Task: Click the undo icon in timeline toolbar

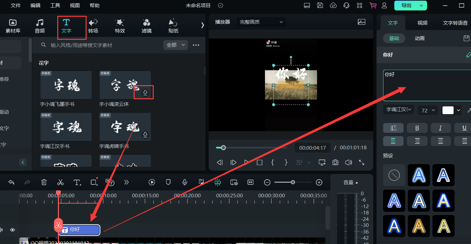Action: click(x=11, y=182)
